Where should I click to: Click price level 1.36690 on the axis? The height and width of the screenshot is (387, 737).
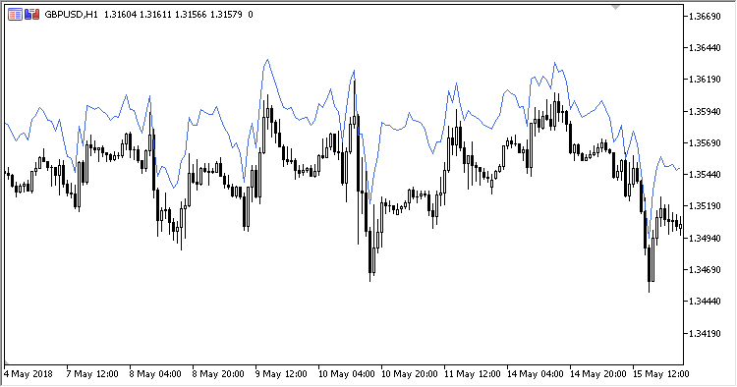tap(705, 17)
